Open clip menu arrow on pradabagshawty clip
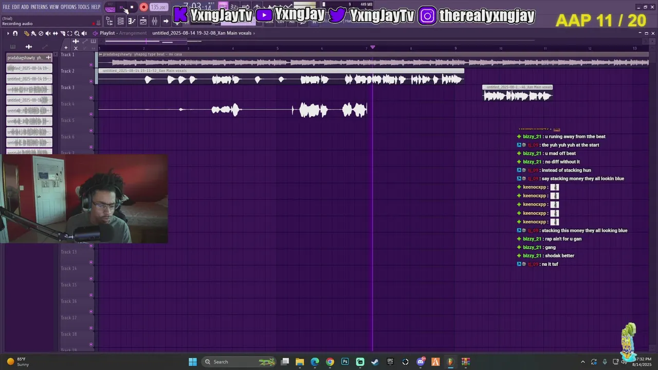658x370 pixels. pos(101,54)
